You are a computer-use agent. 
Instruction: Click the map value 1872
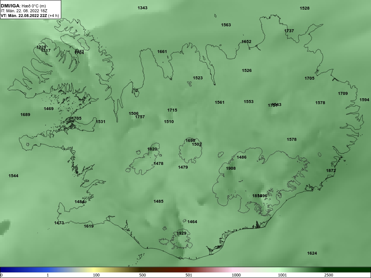click(x=331, y=171)
